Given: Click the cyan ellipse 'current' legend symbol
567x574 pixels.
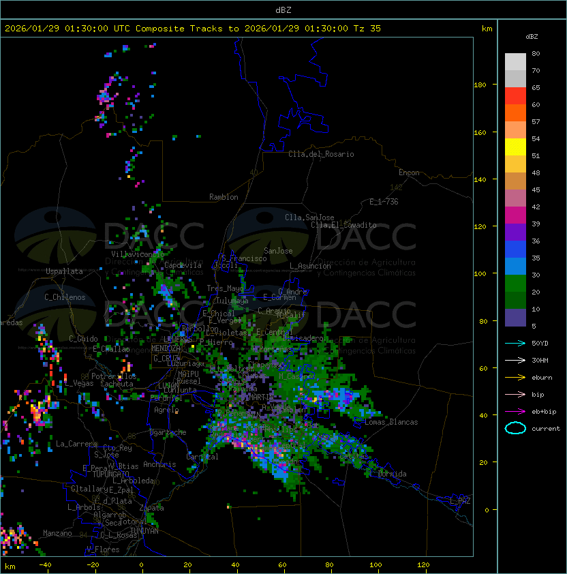Looking at the screenshot, I should pos(515,428).
